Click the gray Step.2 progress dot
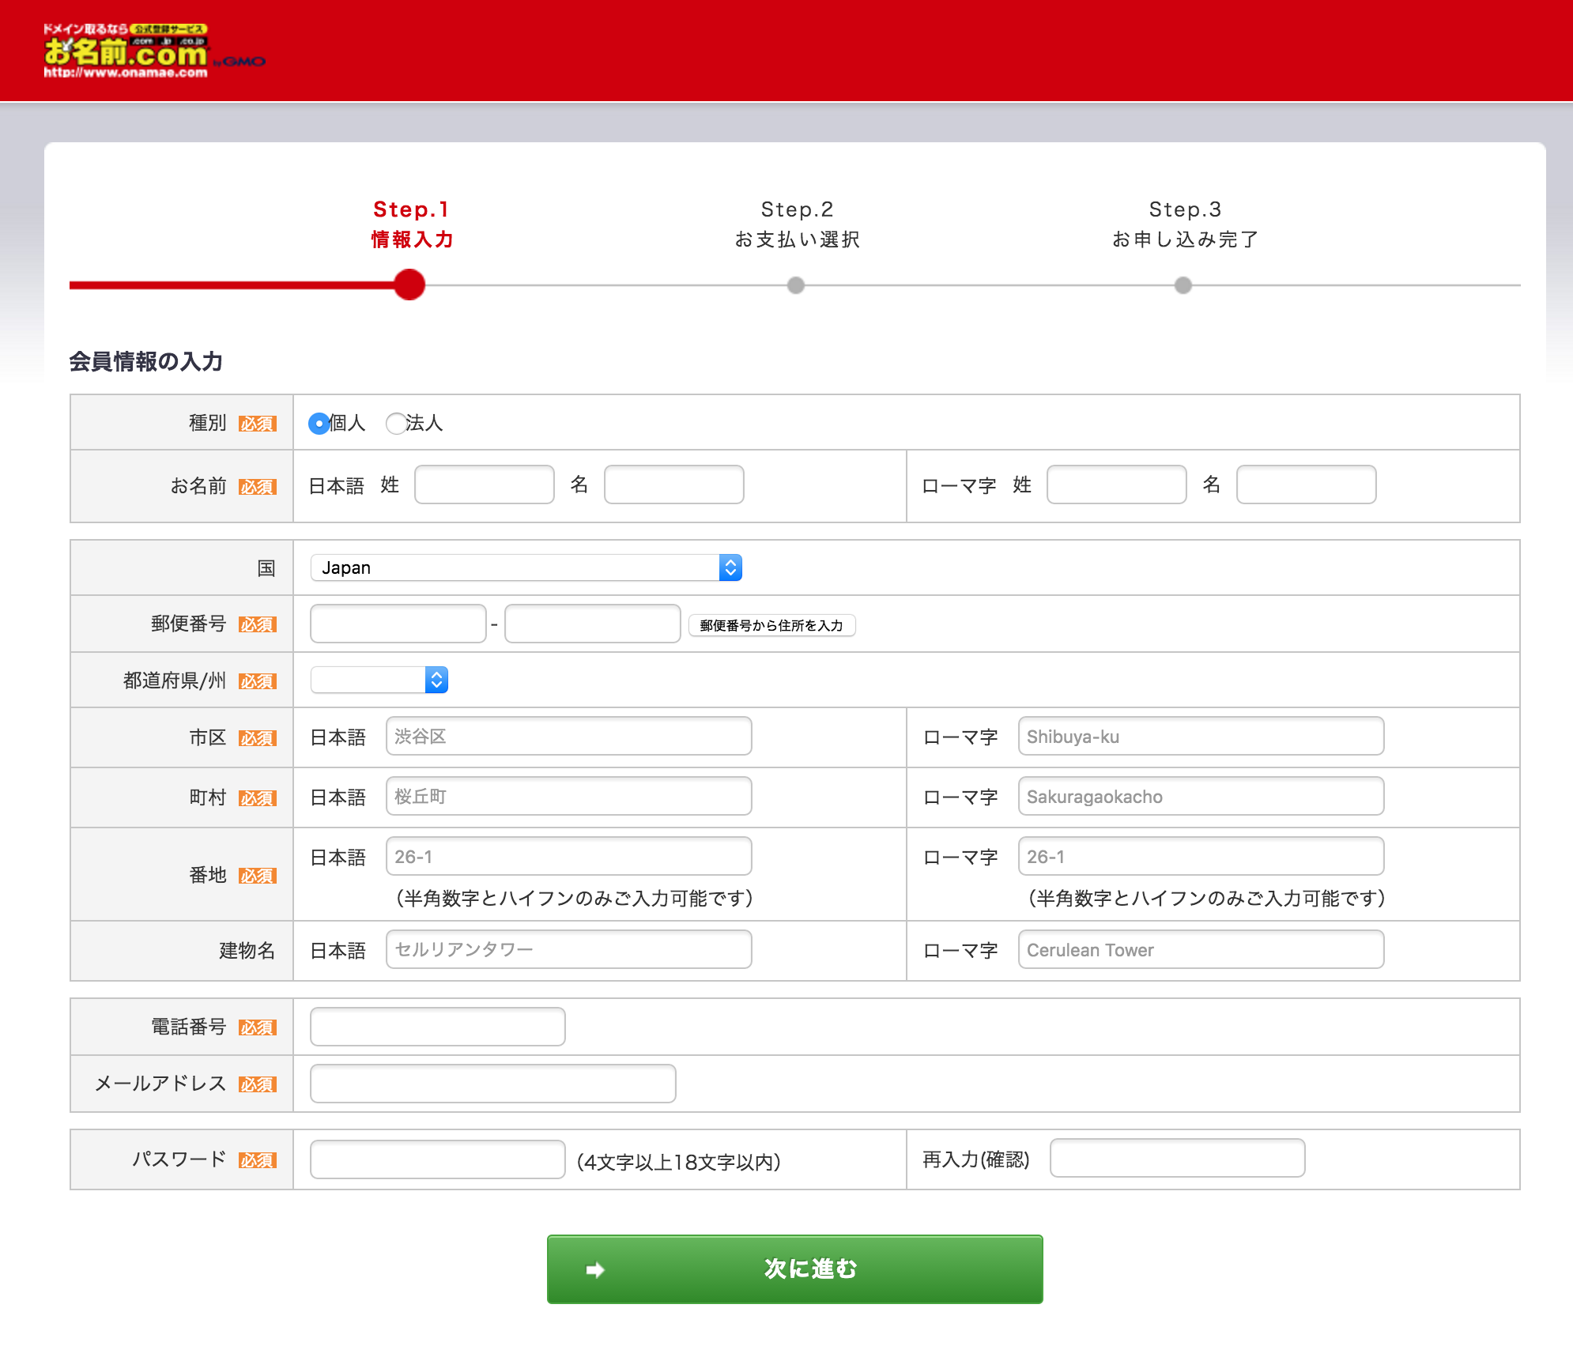Screen dimensions: 1573x1361 coord(796,285)
